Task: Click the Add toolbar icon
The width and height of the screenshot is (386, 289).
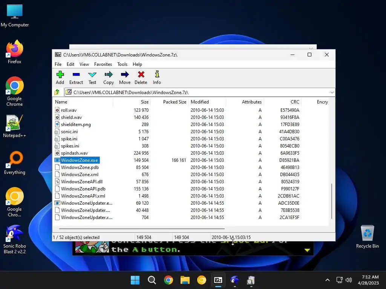Action: [x=60, y=78]
